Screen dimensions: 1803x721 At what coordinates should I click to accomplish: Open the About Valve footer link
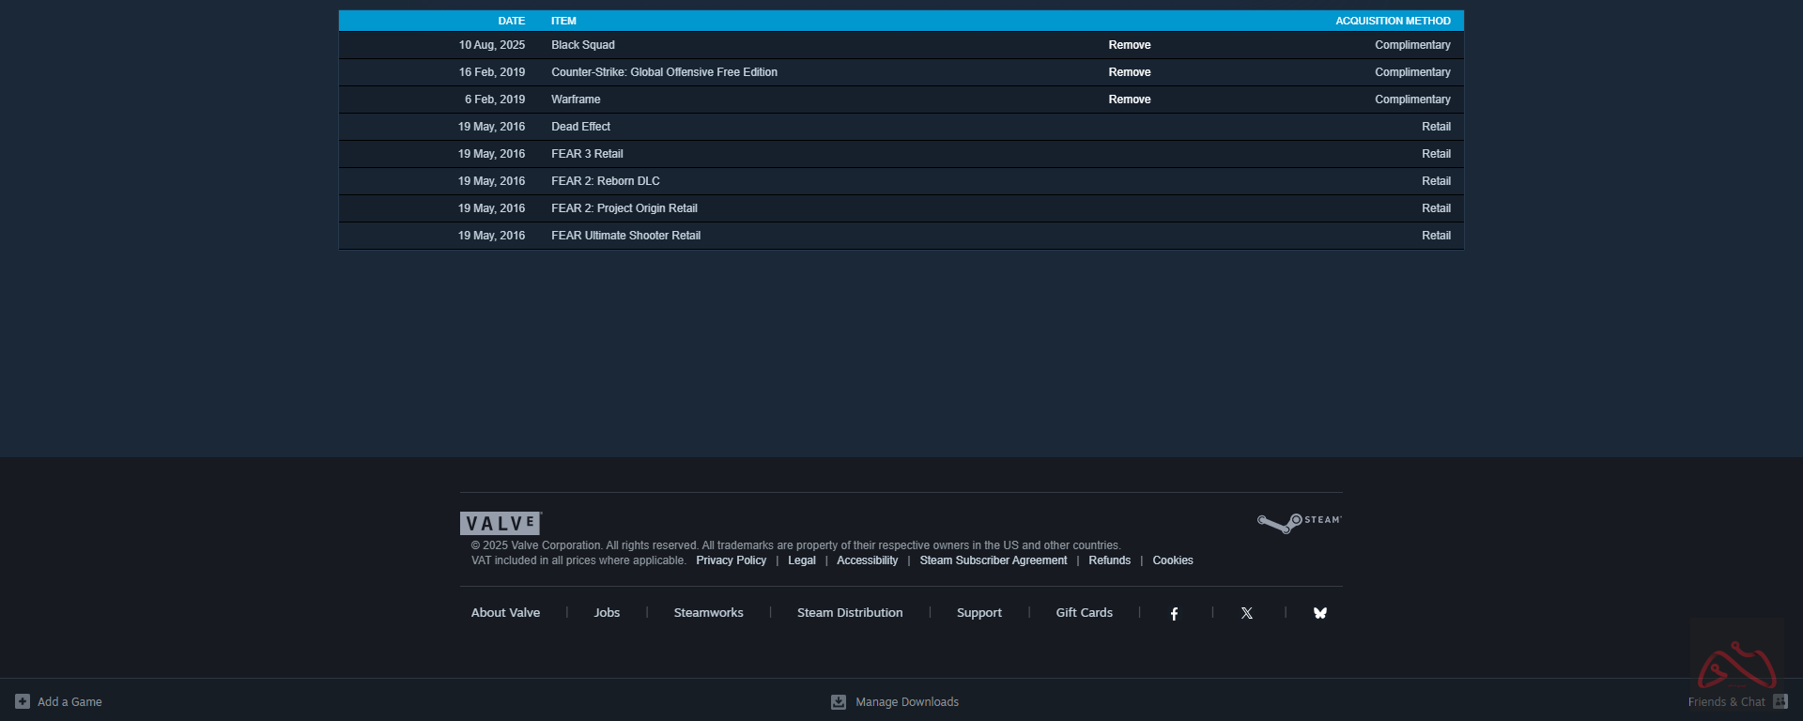[x=505, y=613]
